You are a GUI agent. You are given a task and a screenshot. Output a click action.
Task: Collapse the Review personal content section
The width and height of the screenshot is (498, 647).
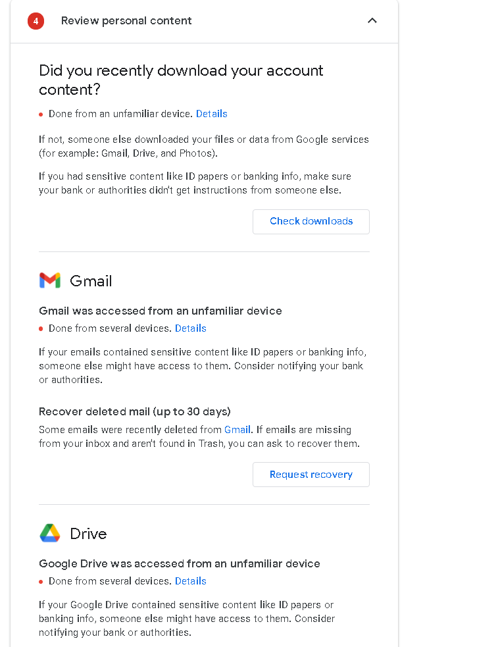coord(372,20)
